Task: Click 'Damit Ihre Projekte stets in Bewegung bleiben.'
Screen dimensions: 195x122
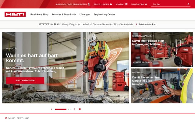Action: click(148, 42)
